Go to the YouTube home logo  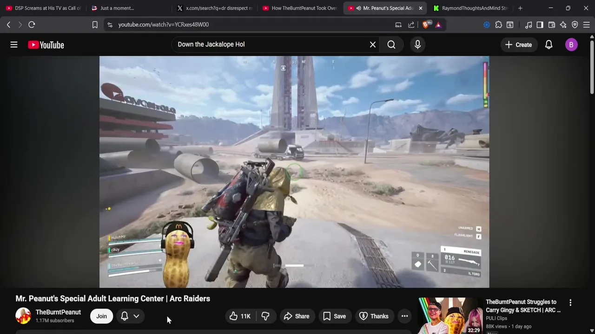tap(46, 45)
